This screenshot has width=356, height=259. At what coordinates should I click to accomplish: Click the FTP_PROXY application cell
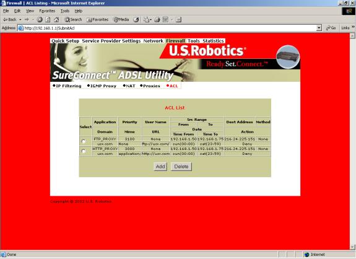(x=105, y=139)
